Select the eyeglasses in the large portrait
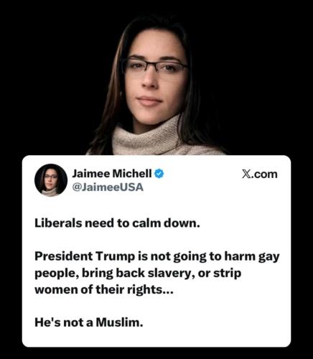This screenshot has height=359, width=313. [154, 66]
